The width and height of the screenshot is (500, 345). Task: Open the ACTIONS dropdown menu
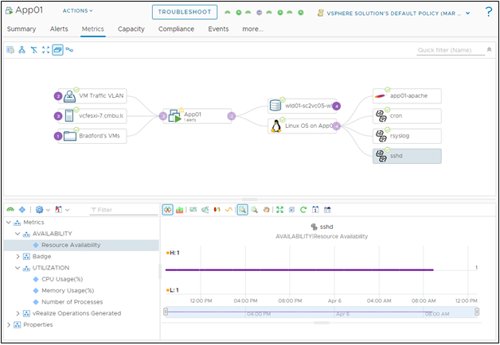[x=77, y=11]
